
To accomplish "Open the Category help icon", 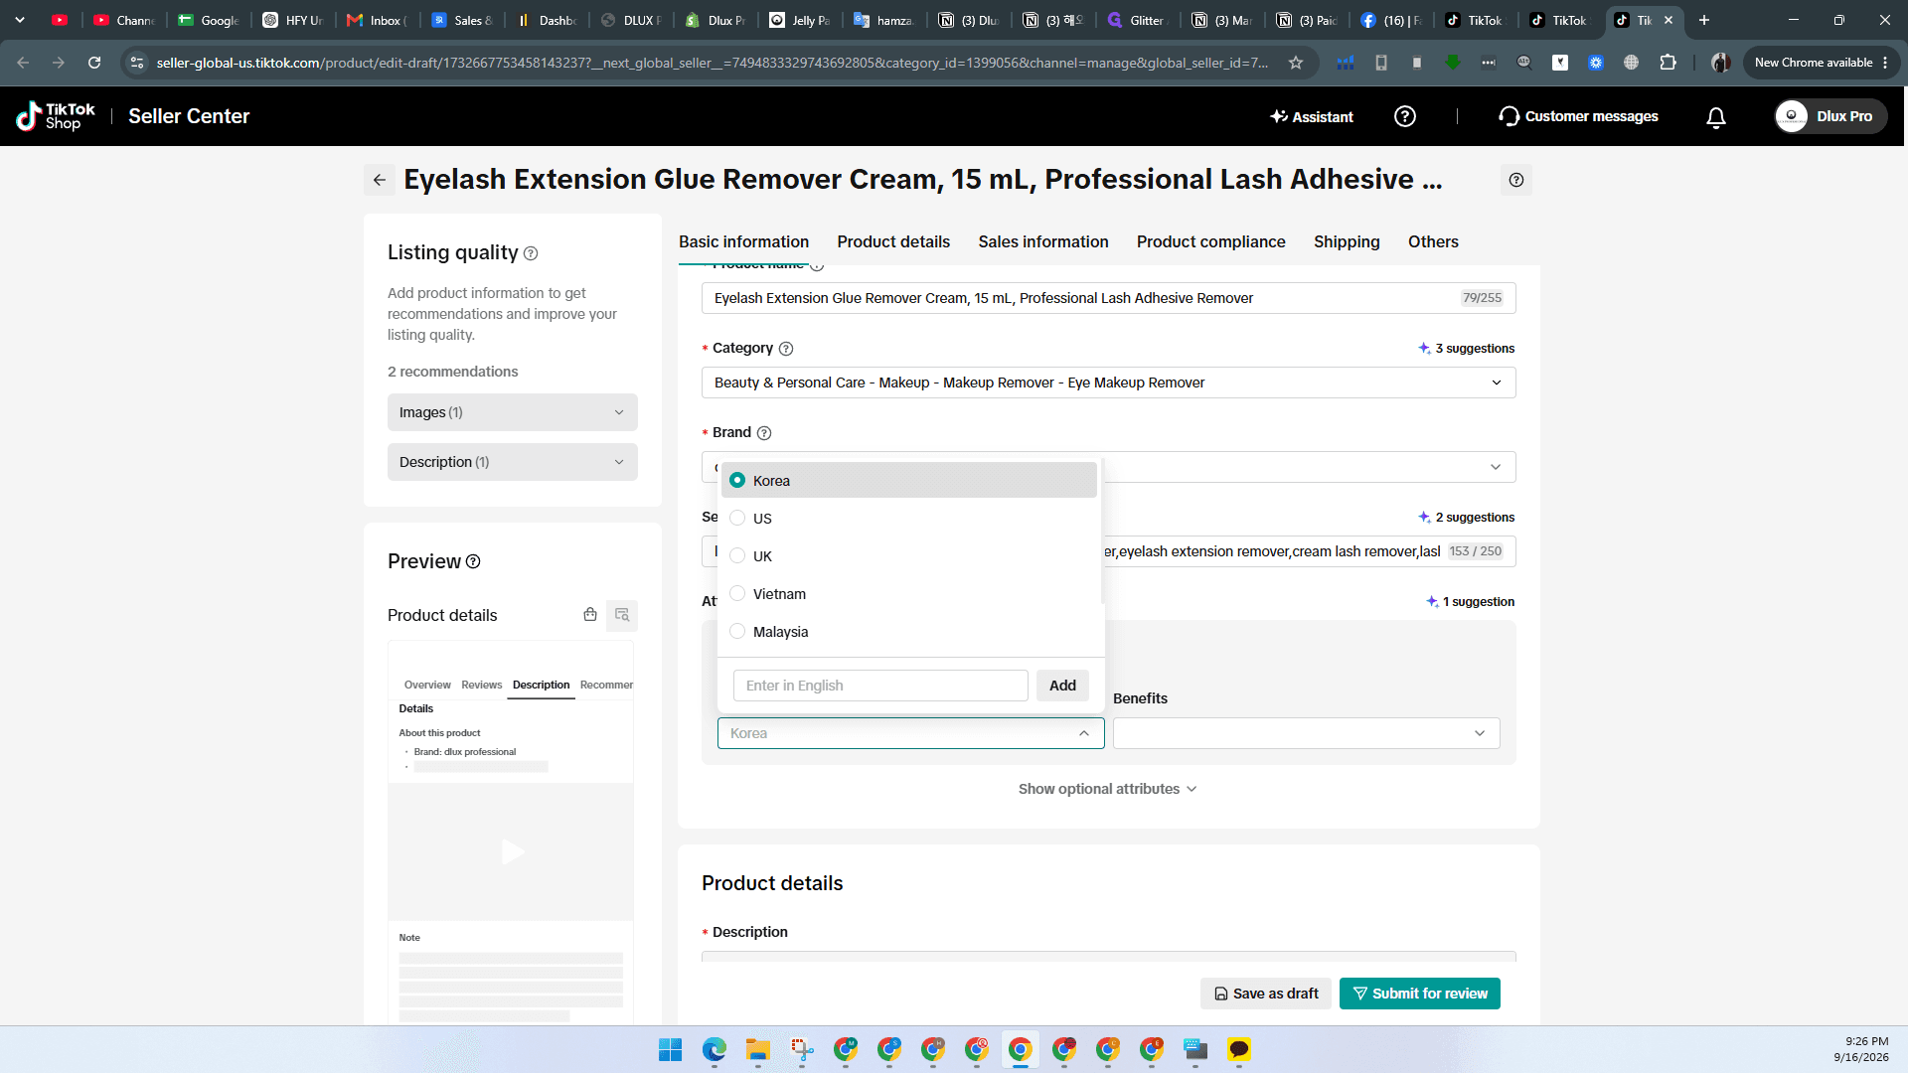I will pos(786,349).
